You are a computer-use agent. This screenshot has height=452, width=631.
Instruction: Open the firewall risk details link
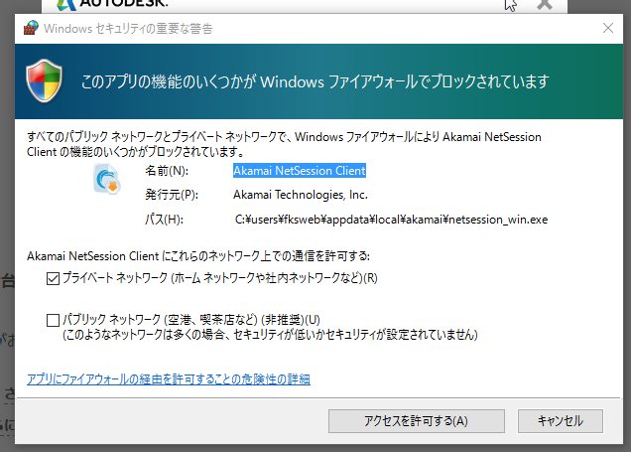click(169, 379)
